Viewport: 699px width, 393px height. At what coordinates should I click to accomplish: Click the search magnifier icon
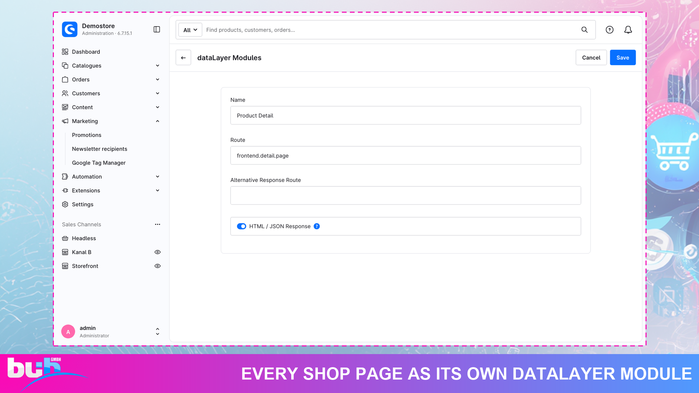pyautogui.click(x=584, y=30)
